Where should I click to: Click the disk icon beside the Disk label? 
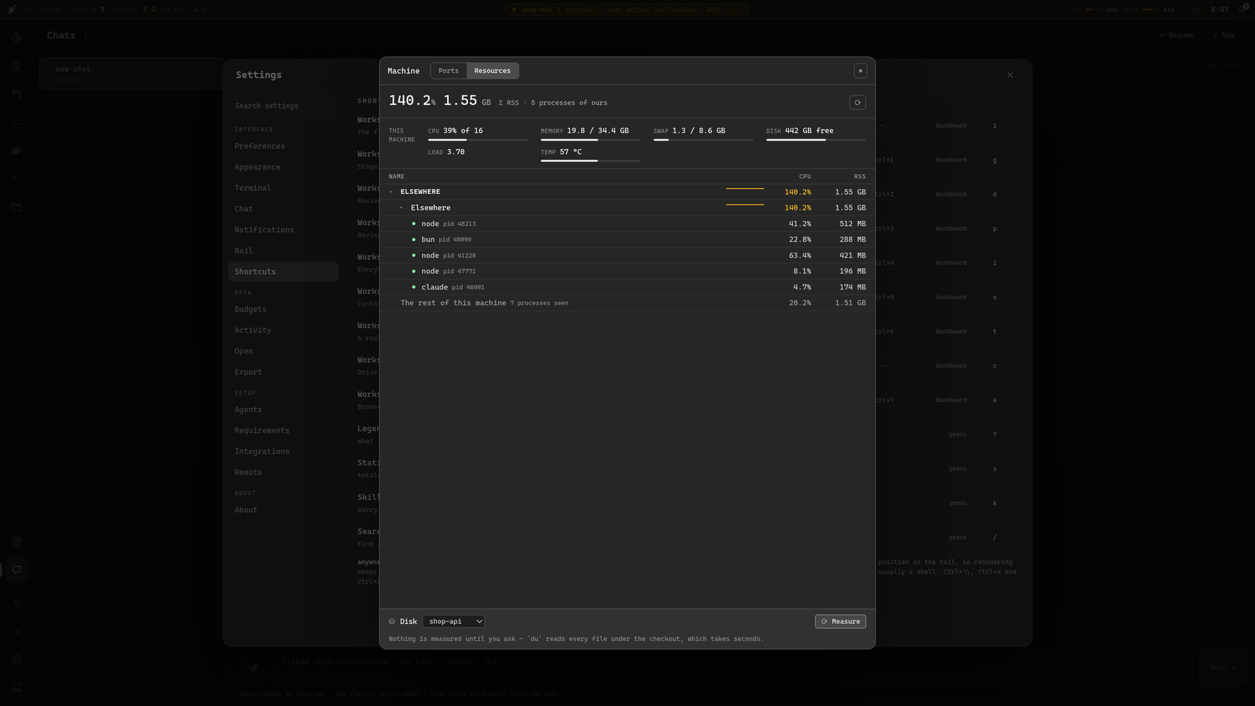[392, 621]
